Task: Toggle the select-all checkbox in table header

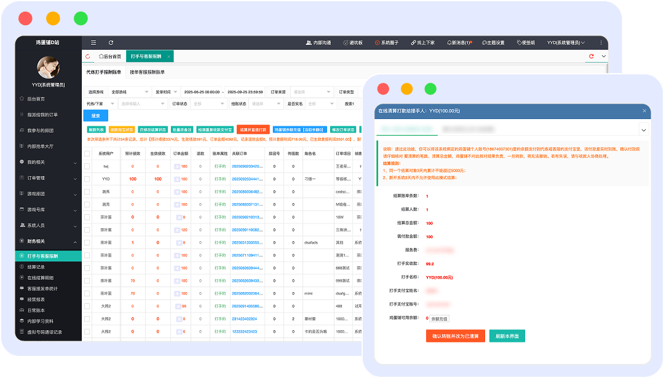Action: click(87, 153)
